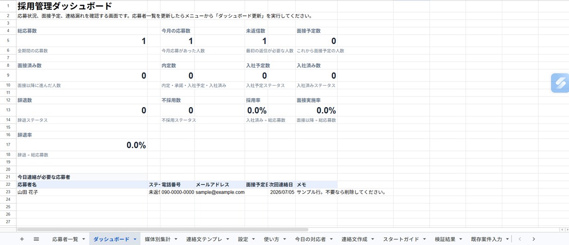Select row header 1
Screen dimensions: 569x245
click(8, 7)
